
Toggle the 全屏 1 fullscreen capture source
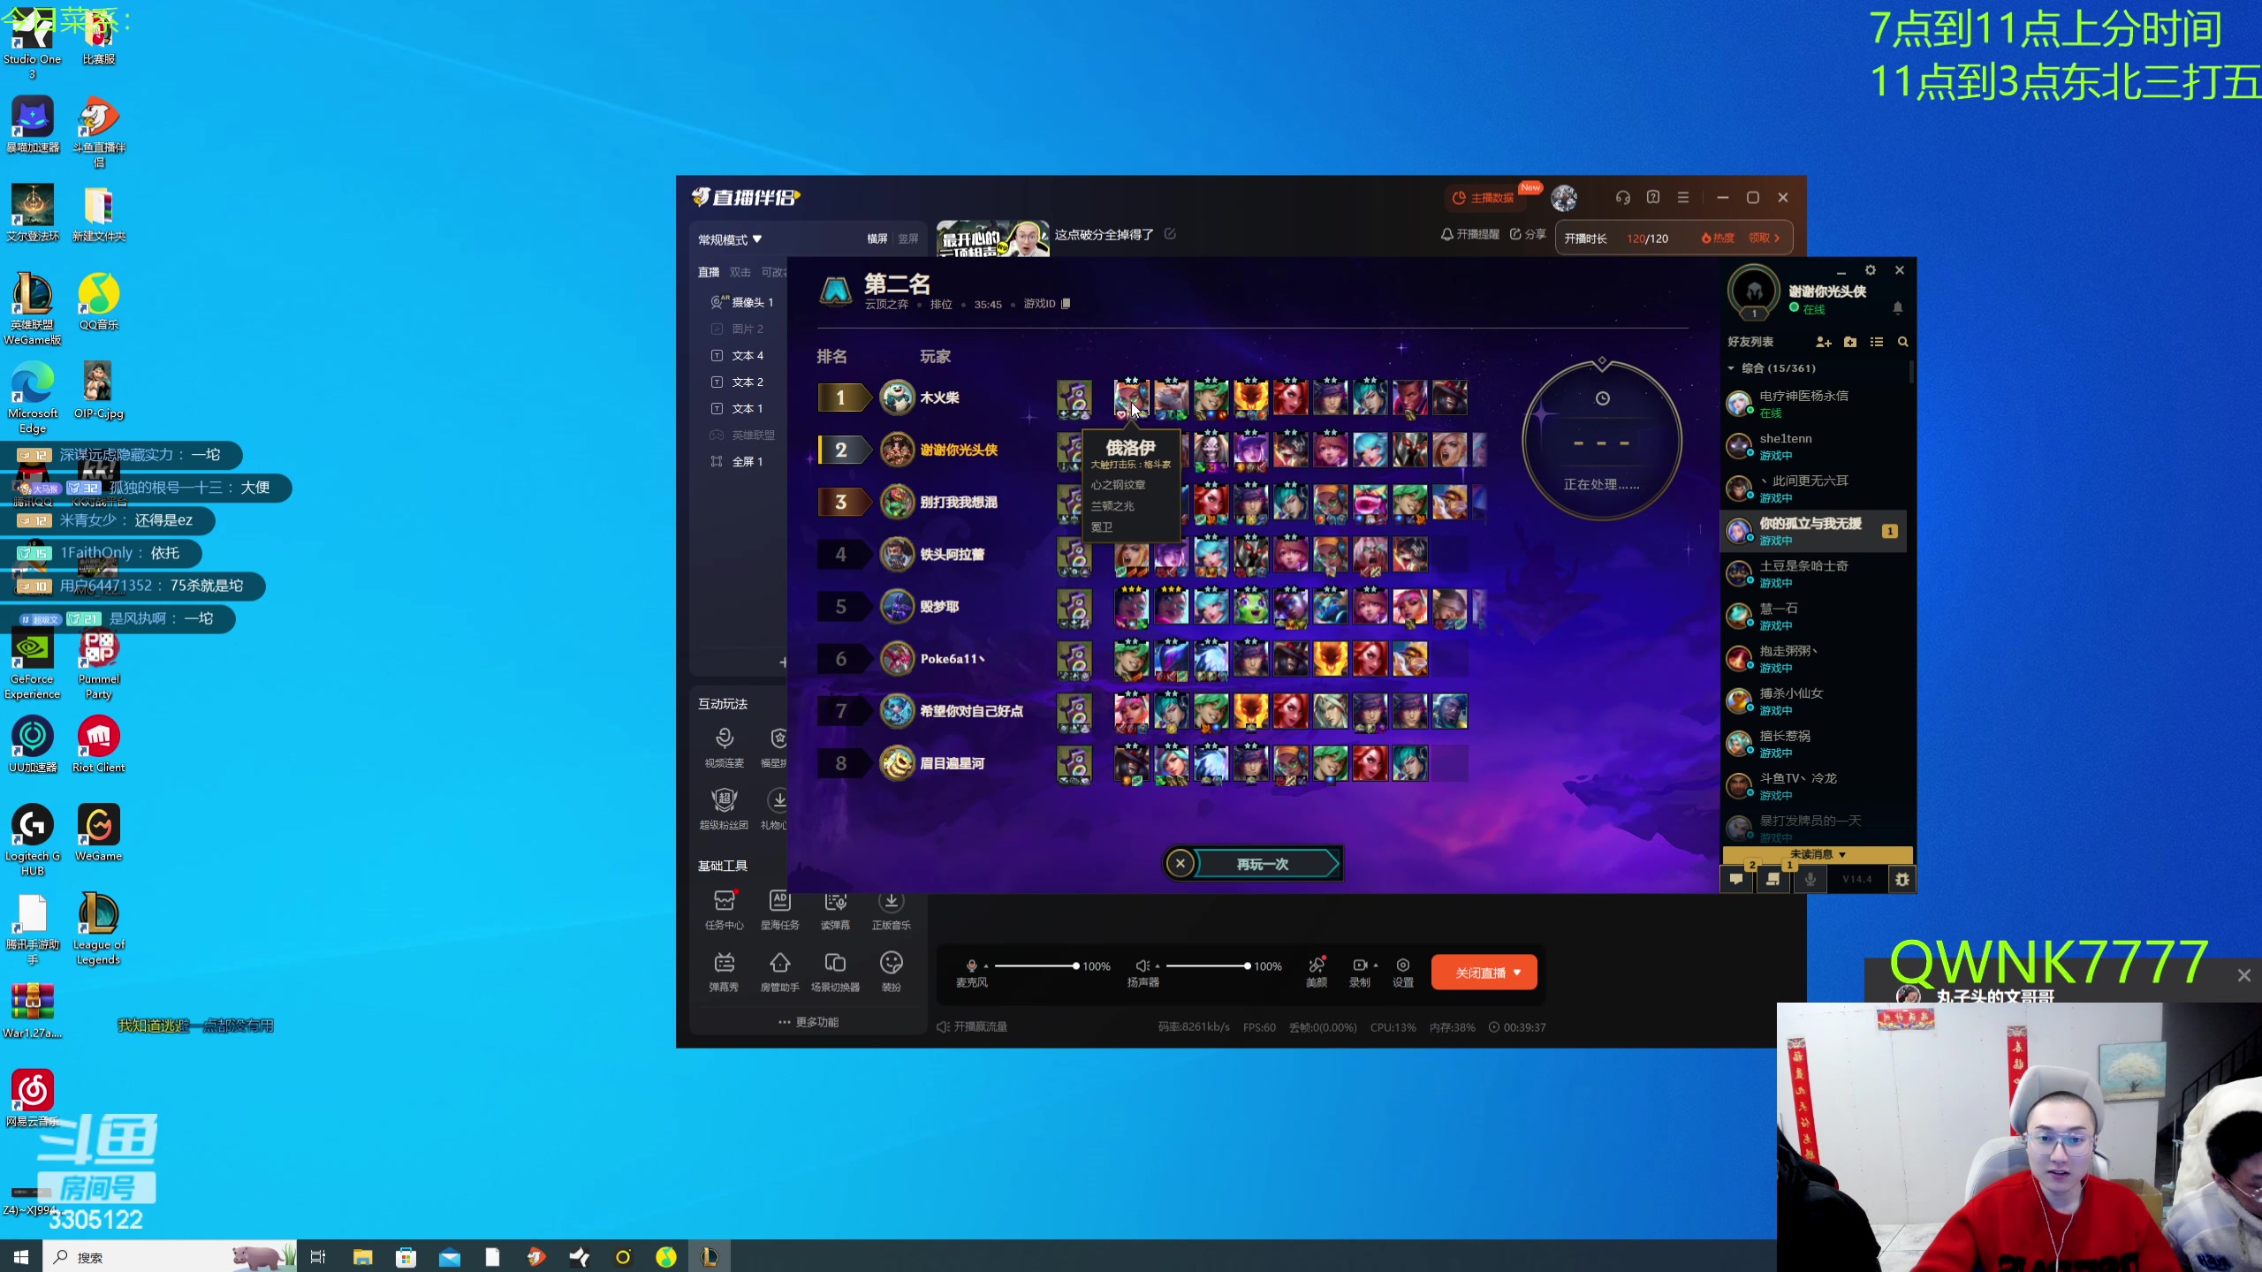point(738,461)
